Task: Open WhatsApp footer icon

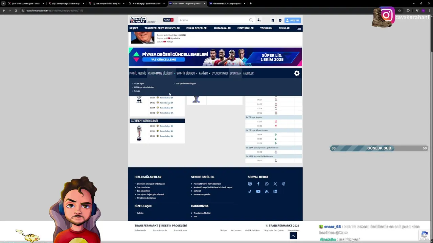Action: pyautogui.click(x=267, y=184)
